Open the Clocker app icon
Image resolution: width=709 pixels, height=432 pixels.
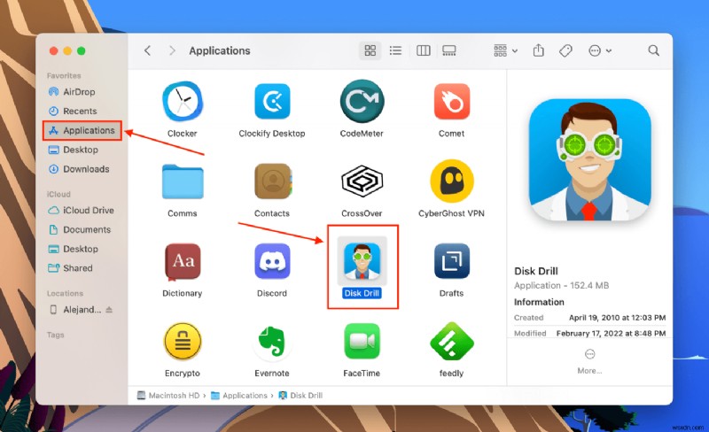183,102
